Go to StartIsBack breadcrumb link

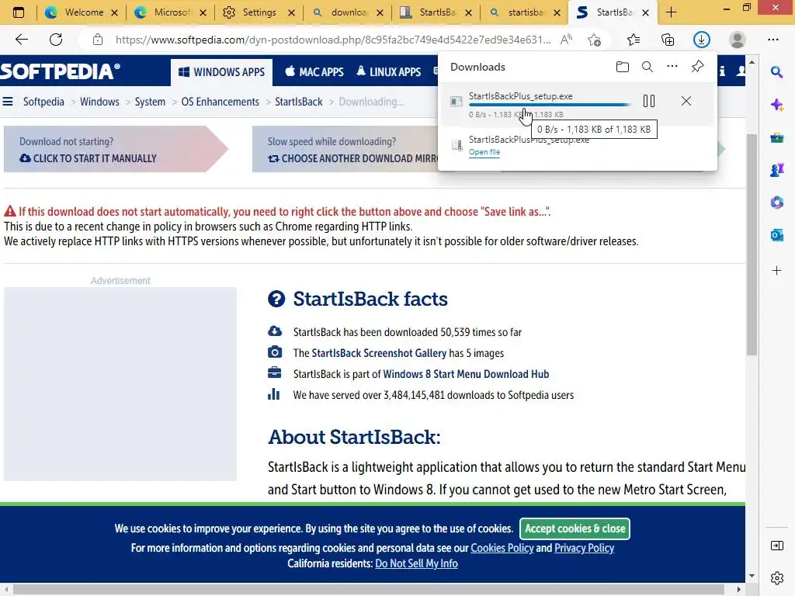tap(299, 102)
